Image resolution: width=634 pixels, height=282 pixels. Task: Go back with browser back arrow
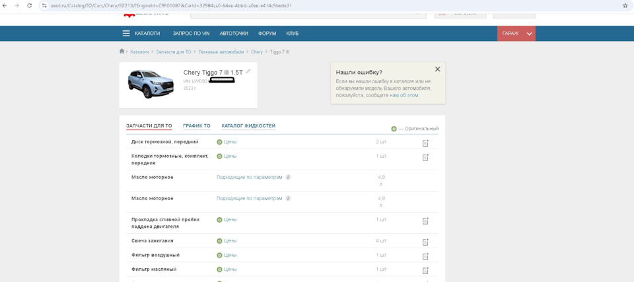[x=5, y=6]
